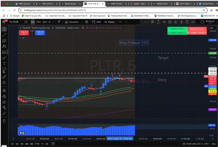218x147 pixels.
Task: Select the Text tool in left sidebar
Action: click(4, 63)
